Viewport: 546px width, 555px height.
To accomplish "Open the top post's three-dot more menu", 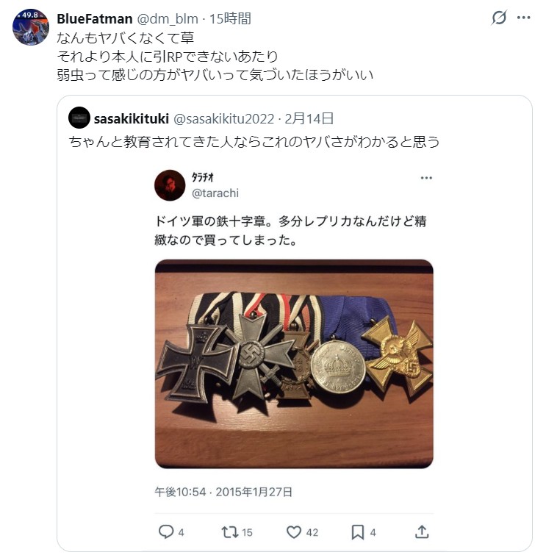I will (x=523, y=18).
